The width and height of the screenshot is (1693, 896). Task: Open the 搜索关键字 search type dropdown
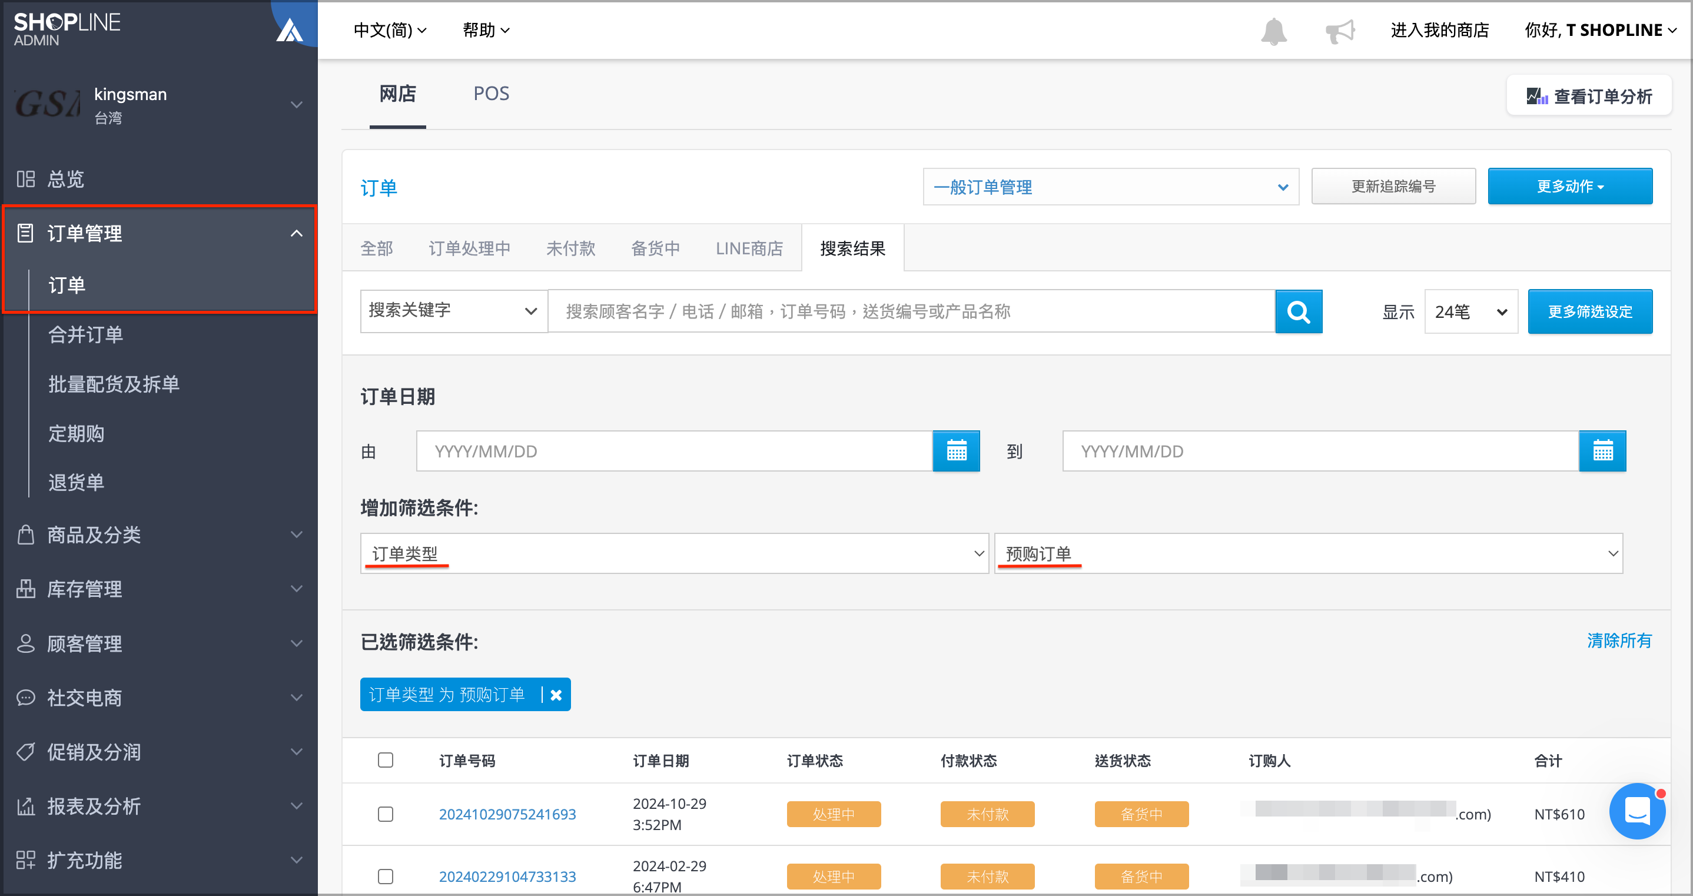(453, 311)
